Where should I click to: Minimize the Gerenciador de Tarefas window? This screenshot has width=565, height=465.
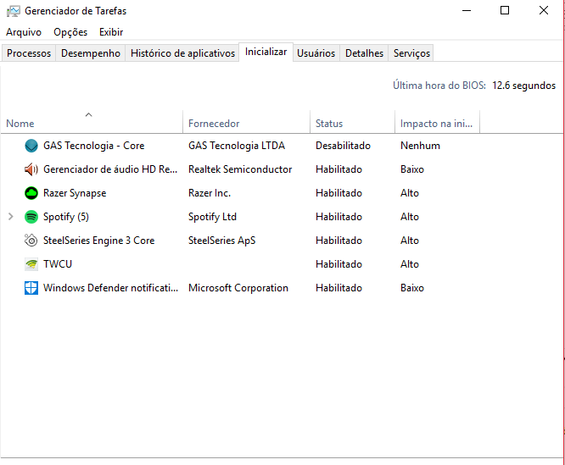coord(467,10)
